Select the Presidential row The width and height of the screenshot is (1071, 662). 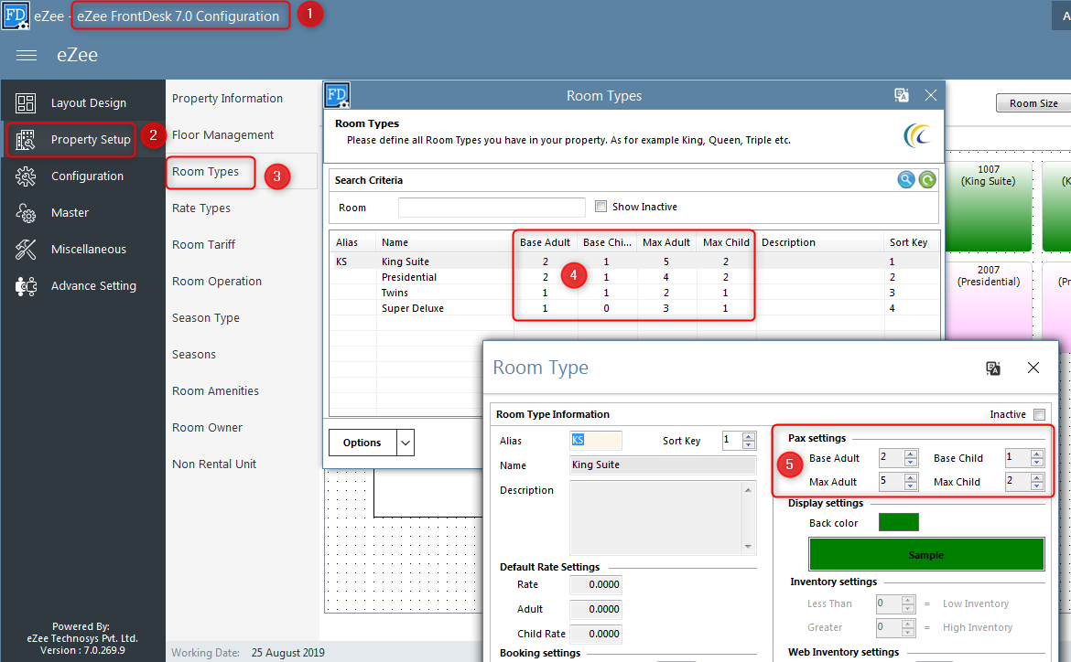click(634, 277)
